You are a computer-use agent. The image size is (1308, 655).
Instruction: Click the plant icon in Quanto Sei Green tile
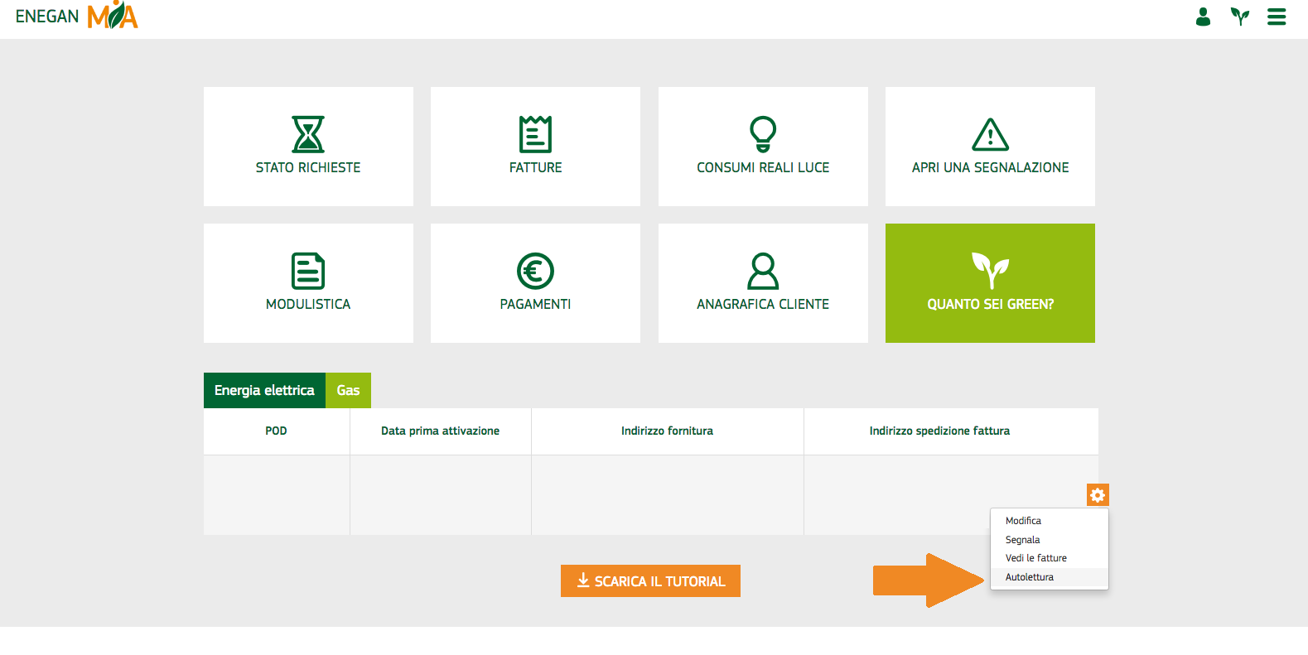[x=990, y=271]
